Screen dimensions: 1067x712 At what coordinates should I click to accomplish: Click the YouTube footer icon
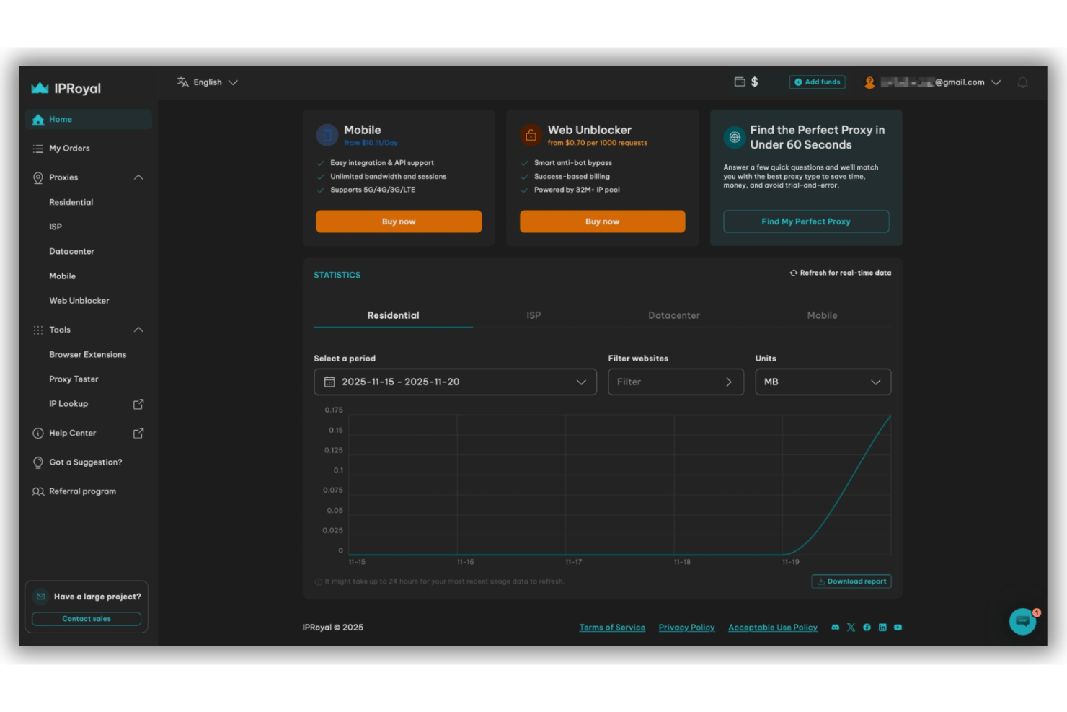(898, 628)
